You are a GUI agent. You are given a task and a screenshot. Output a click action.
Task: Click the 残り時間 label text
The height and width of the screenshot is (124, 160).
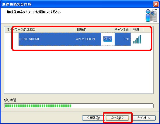[10, 100]
